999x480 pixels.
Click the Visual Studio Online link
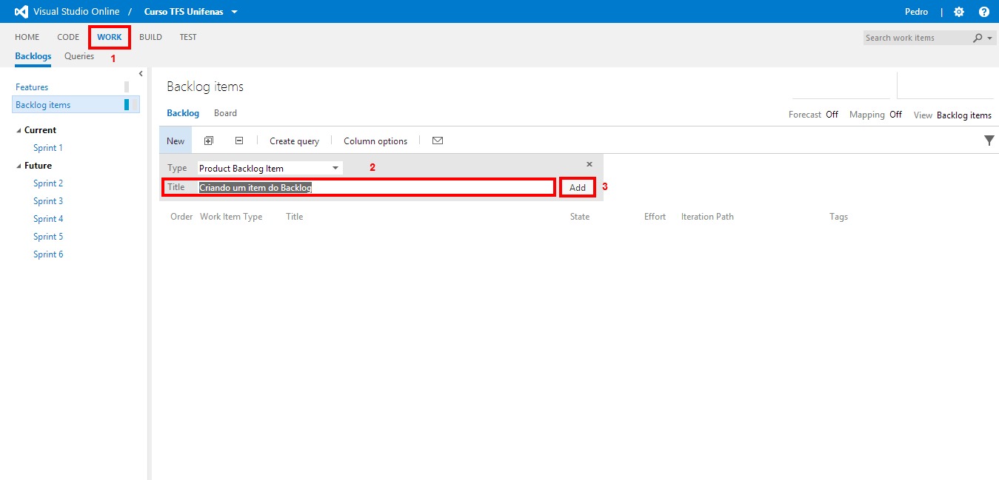[x=76, y=12]
